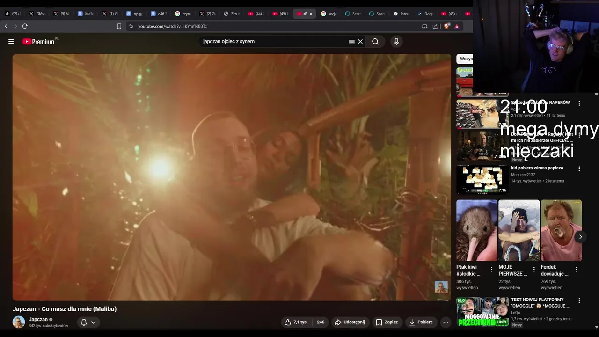
Task: Click the video player to pause
Action: (232, 177)
